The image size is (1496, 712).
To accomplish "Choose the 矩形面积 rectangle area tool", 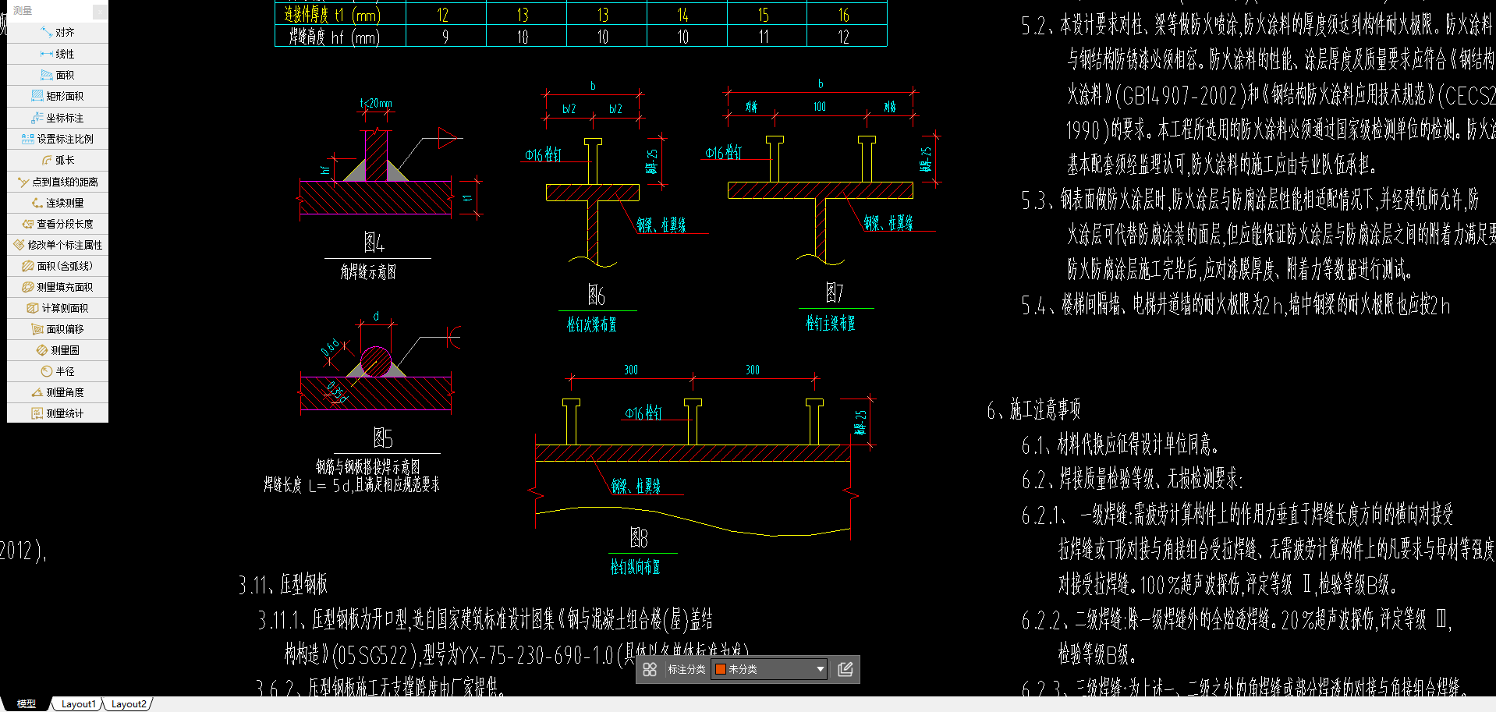I will point(58,96).
